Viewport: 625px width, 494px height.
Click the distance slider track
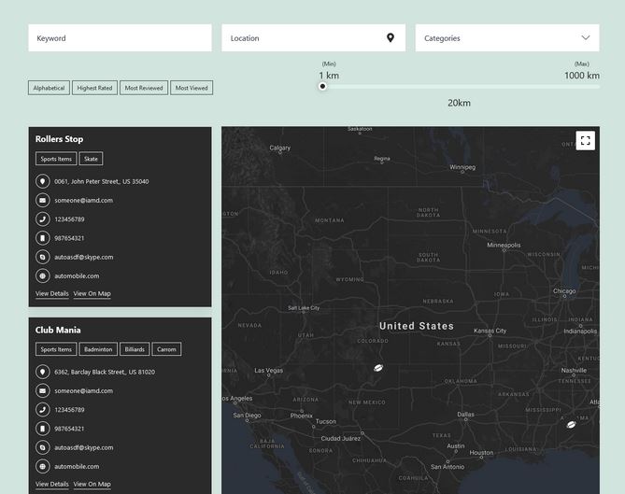click(x=461, y=87)
